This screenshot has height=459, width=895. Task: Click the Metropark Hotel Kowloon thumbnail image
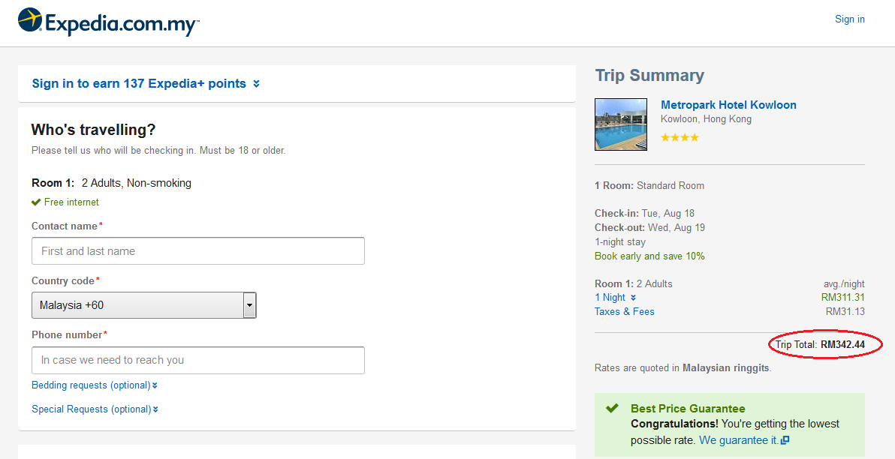point(621,124)
